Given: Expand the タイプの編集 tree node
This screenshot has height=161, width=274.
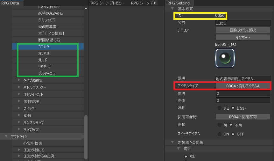Looking at the screenshot, I should [19, 81].
